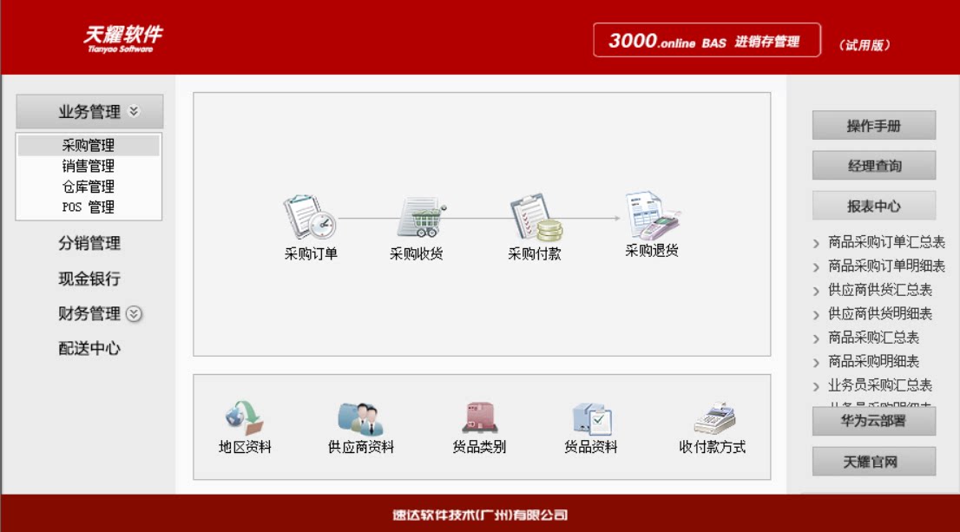Click the 采购收货 label text
This screenshot has width=960, height=532.
pyautogui.click(x=417, y=253)
